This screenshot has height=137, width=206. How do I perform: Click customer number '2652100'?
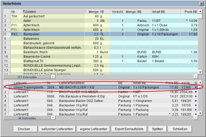click(x=186, y=96)
